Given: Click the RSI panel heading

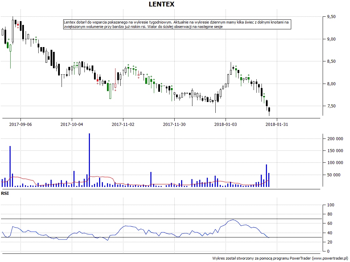Looking at the screenshot, I should 5,193.
